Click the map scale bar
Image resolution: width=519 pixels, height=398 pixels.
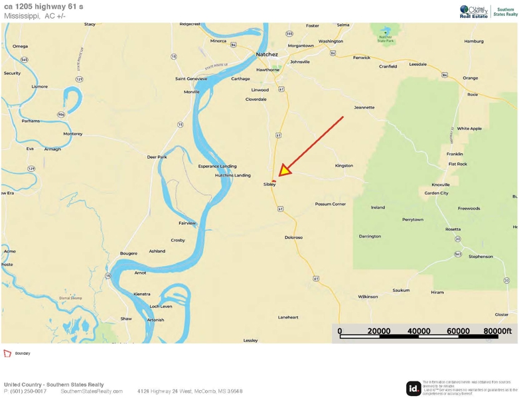(x=419, y=336)
